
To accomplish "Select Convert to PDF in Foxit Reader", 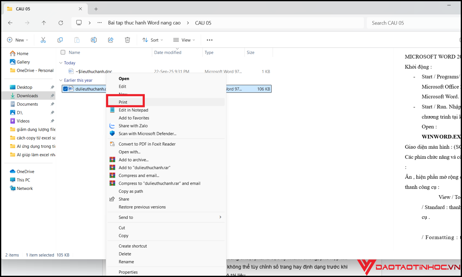I will coord(147,144).
